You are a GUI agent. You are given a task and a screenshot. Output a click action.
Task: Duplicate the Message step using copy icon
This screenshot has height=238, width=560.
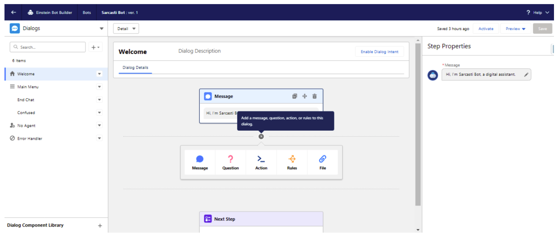tap(294, 96)
